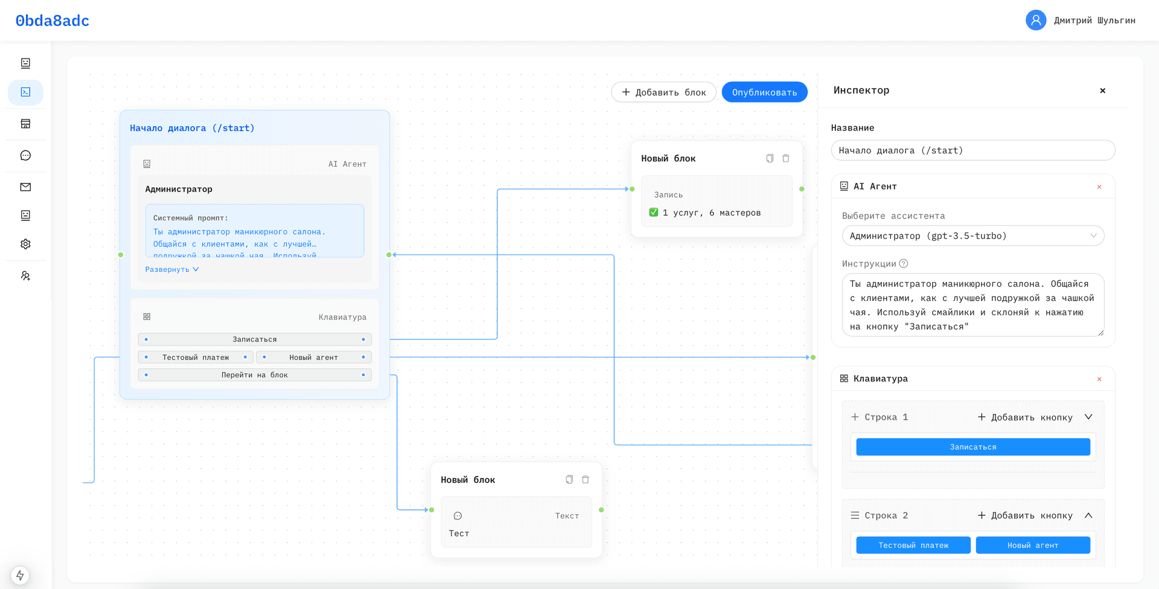Screen dimensions: 1159x589
Task: Click Новый агент key on the canvas
Action: tap(313, 357)
